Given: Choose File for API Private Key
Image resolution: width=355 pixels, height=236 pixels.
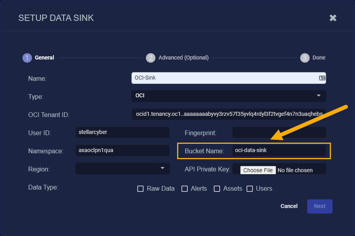Looking at the screenshot, I should tap(258, 170).
